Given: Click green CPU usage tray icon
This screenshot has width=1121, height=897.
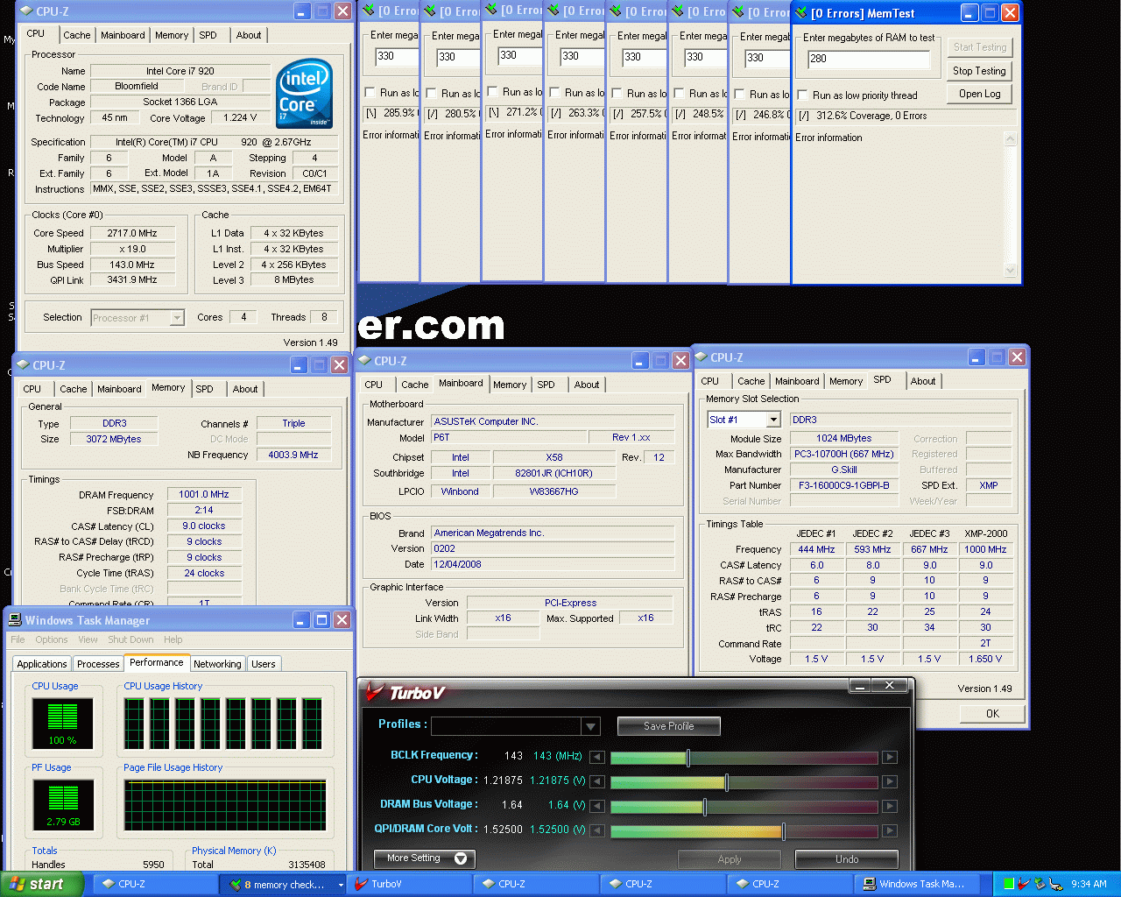Looking at the screenshot, I should [1009, 884].
